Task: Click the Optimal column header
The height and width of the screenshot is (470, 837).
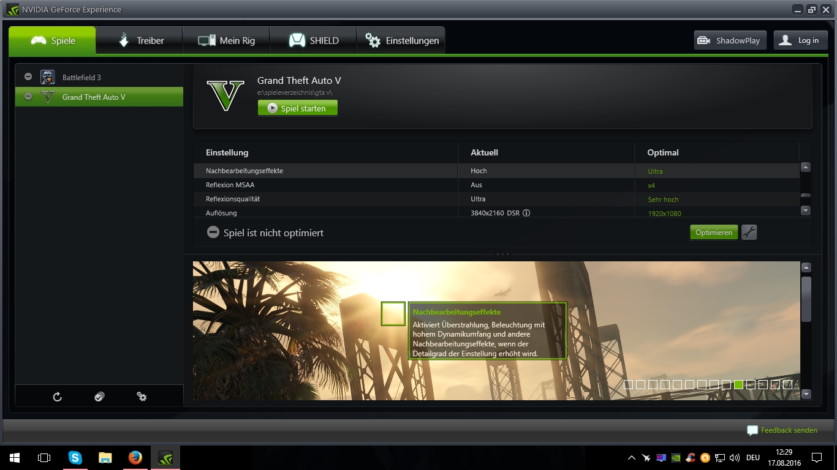Action: [x=663, y=152]
